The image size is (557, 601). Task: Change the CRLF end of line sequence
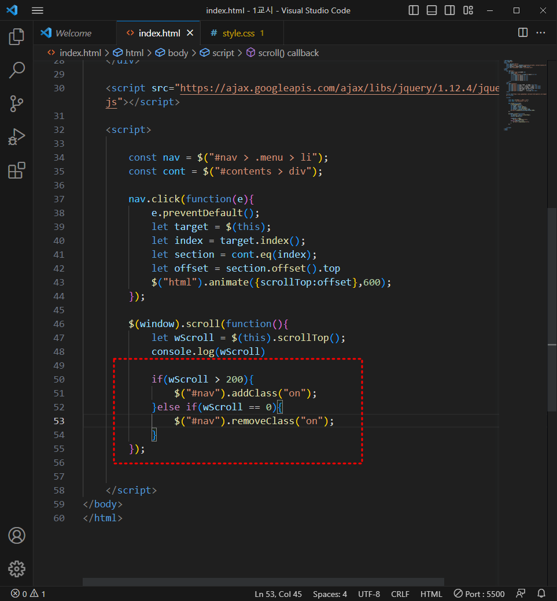(x=400, y=593)
